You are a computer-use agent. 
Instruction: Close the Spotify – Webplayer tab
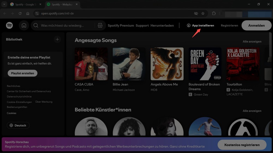[77, 4]
